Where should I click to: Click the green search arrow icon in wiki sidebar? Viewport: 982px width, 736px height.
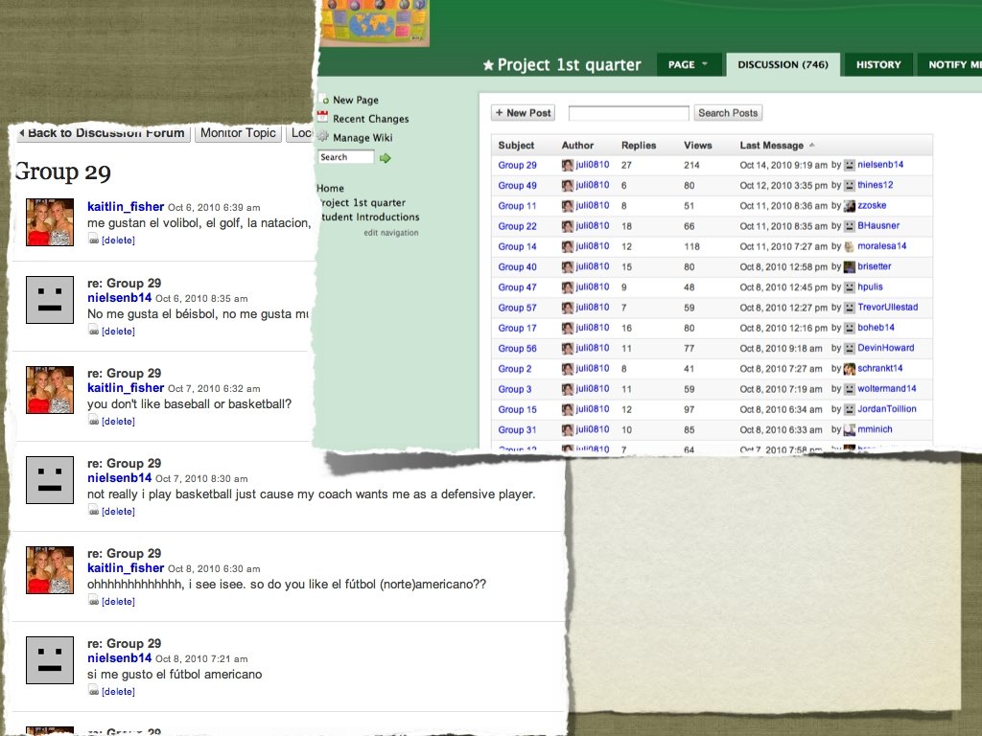(x=386, y=158)
